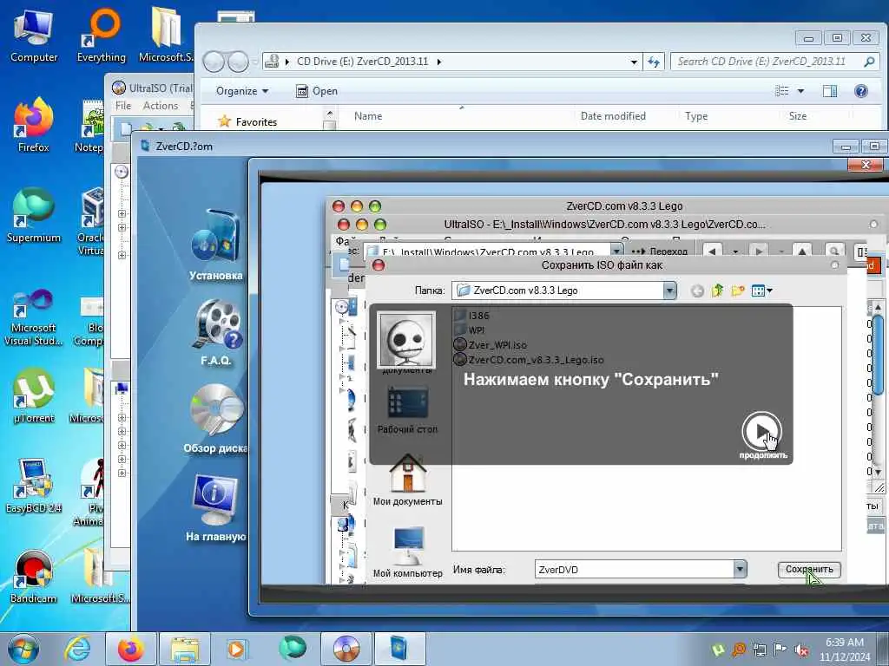Click the Explorer help question mark icon

point(860,90)
